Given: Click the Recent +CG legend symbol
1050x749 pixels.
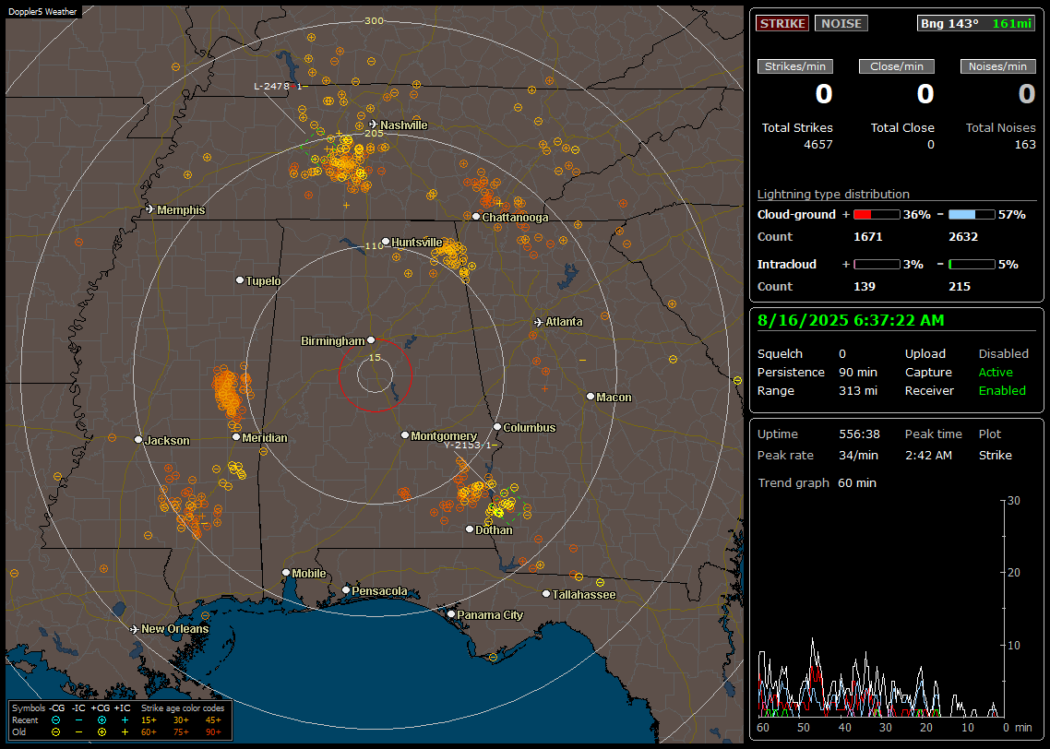Looking at the screenshot, I should click(101, 720).
